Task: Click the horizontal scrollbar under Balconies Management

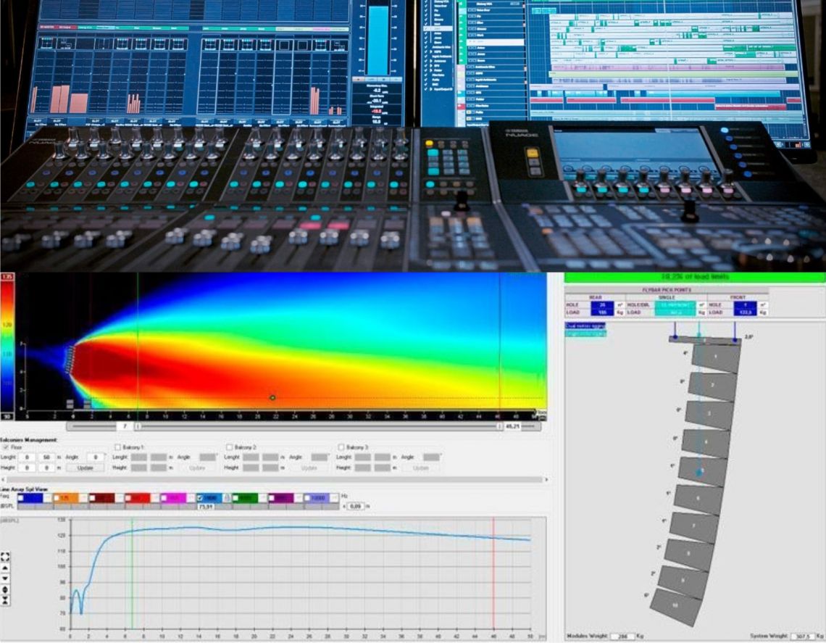Action: point(275,480)
